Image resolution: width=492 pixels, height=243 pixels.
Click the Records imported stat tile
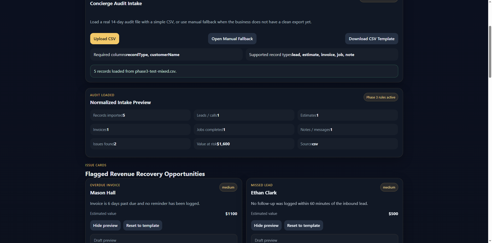[140, 115]
